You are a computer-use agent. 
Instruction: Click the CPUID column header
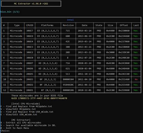pos(30,25)
